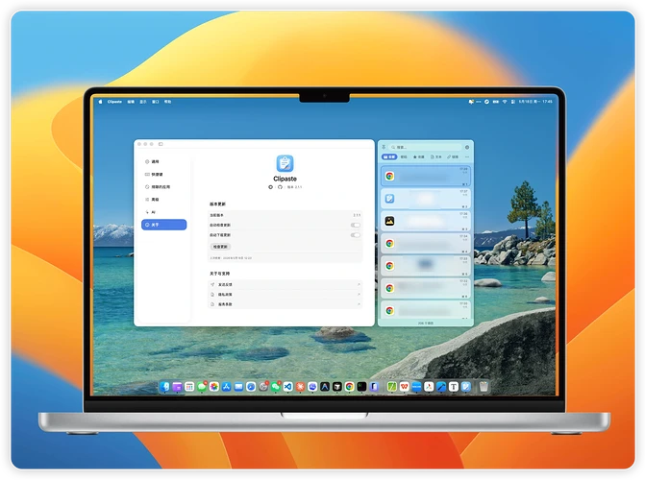Select the highlighted Chrome clipboard entry
645x480 pixels.
tap(425, 177)
